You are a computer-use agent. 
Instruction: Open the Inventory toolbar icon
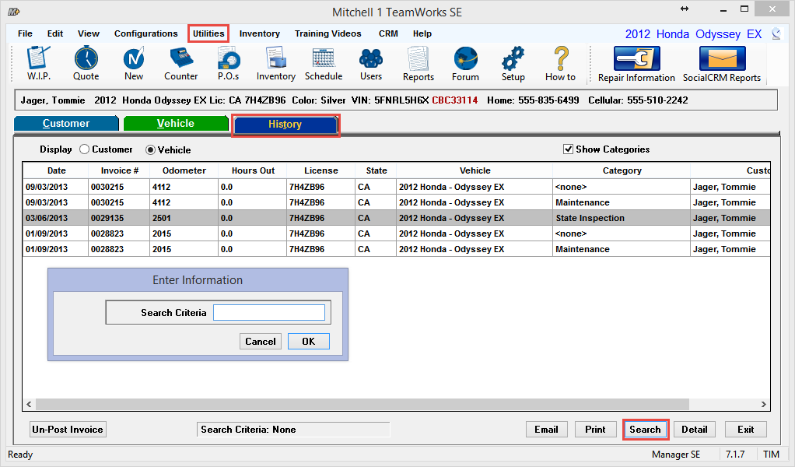coord(276,63)
